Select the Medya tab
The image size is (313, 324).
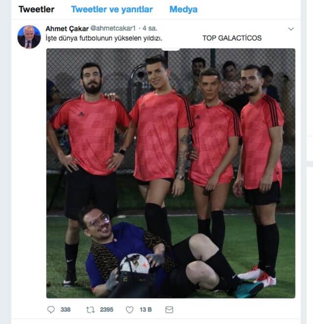pyautogui.click(x=183, y=9)
